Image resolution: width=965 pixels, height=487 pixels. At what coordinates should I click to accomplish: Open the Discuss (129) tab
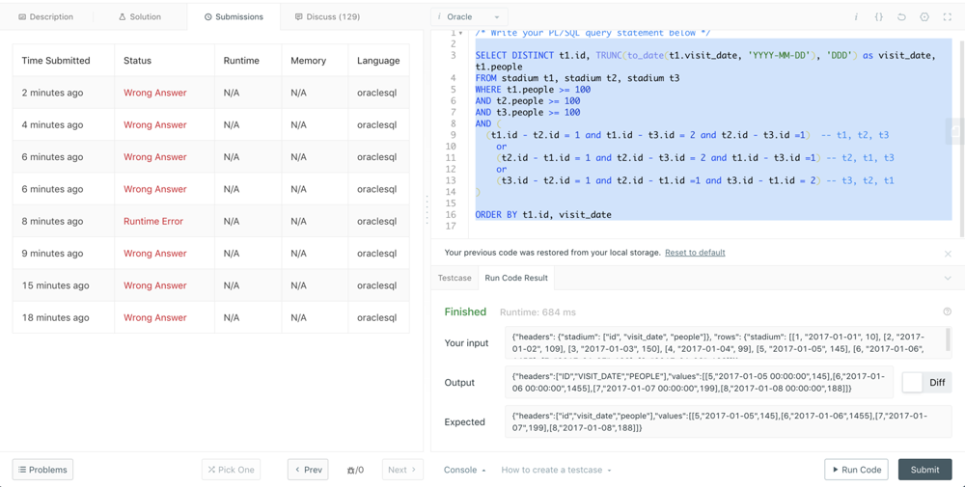coord(328,17)
